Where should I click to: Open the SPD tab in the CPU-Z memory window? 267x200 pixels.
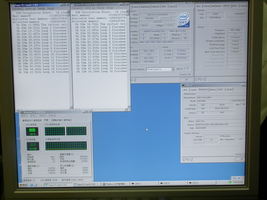tap(235, 6)
